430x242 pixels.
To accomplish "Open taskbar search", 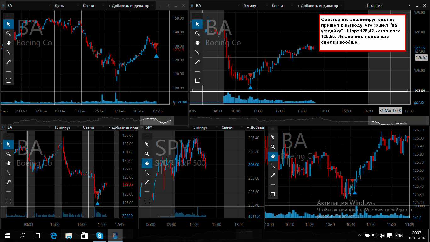I will coord(23,235).
